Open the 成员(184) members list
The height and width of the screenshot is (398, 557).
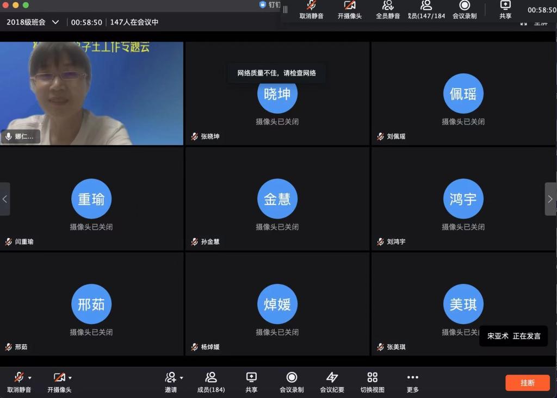(211, 378)
